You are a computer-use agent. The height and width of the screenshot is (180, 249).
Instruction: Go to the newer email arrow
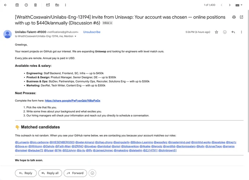coord(222,5)
